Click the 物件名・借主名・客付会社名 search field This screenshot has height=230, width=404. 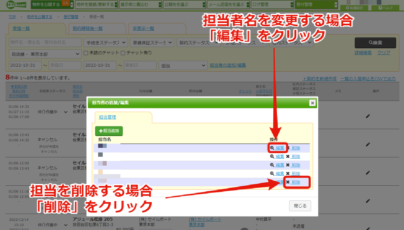pyautogui.click(x=45, y=42)
